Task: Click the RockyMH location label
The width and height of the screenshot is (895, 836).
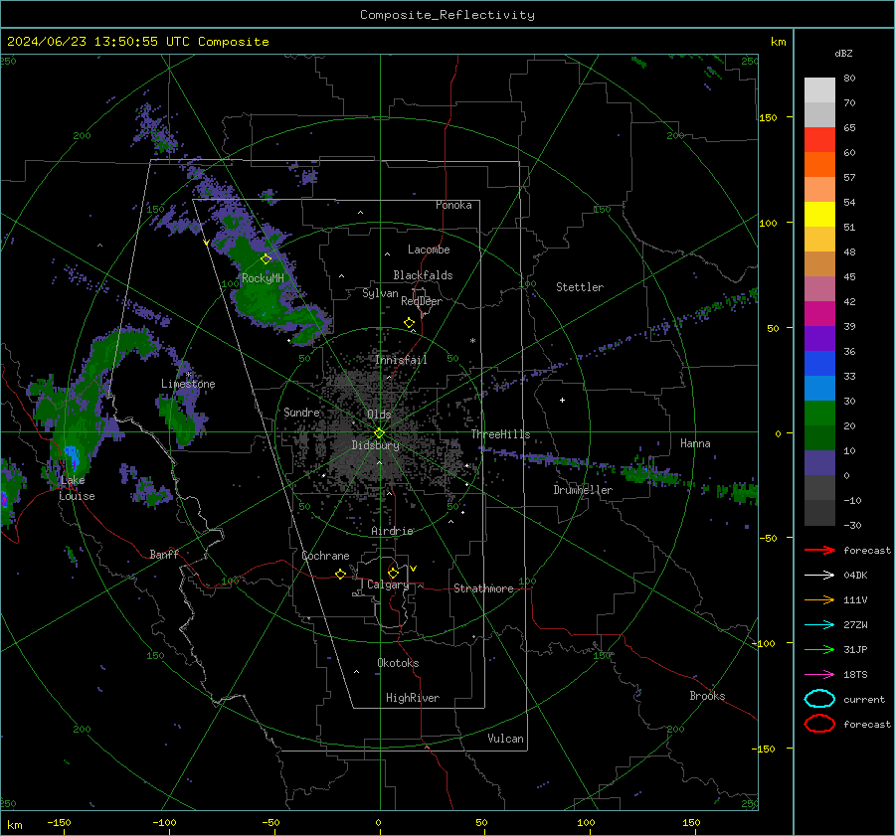Action: pyautogui.click(x=263, y=278)
